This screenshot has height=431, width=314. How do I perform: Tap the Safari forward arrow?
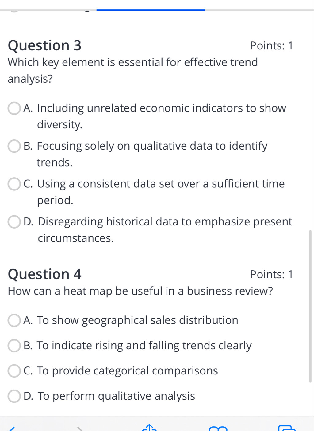tap(80, 428)
